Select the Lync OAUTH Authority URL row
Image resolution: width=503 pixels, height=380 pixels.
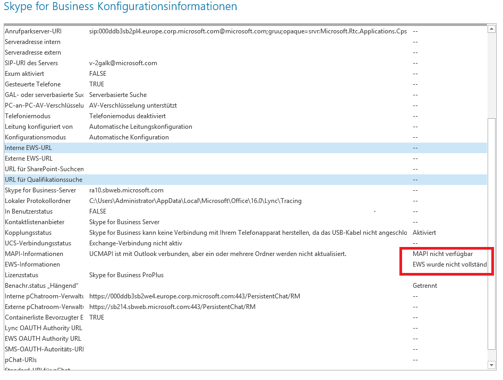pos(245,328)
